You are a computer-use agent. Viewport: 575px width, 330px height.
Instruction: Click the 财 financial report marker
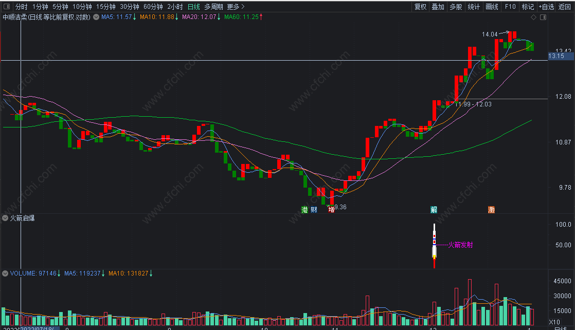(314, 209)
